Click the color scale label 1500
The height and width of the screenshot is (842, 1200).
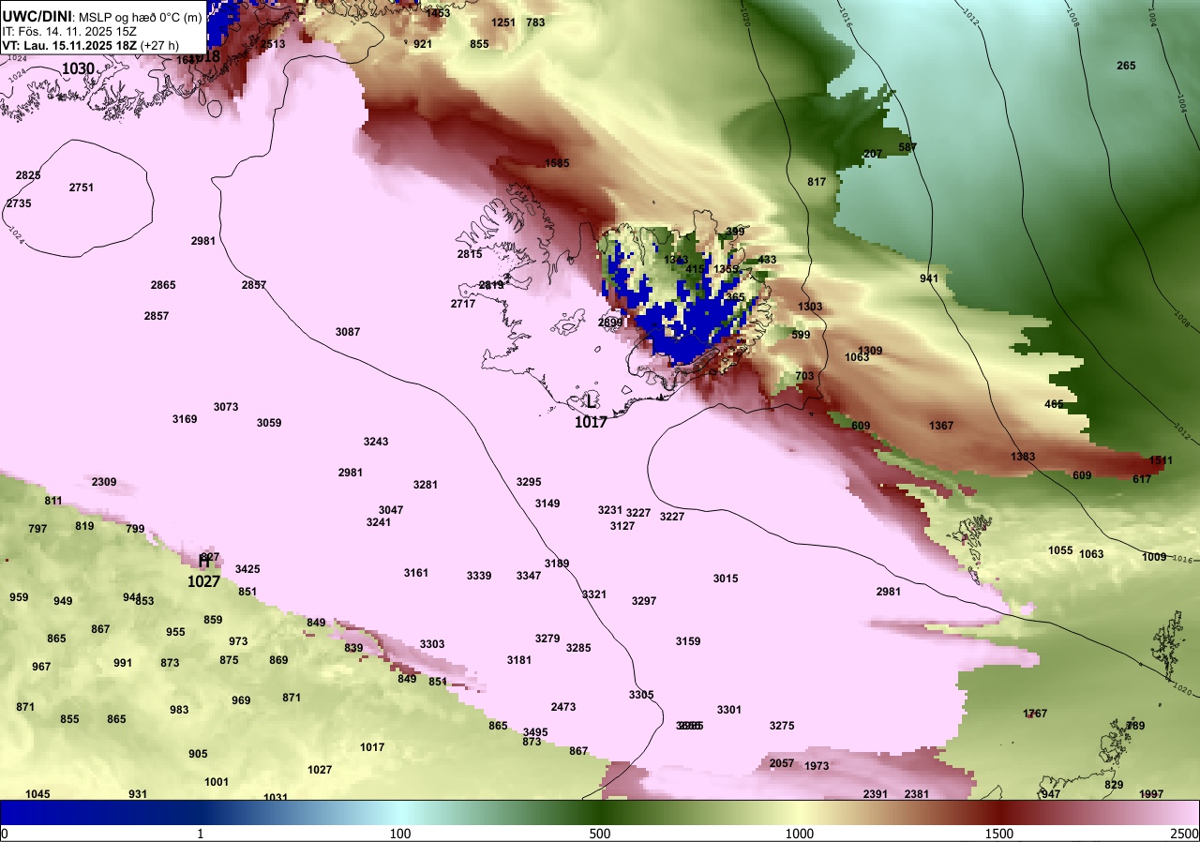999,834
